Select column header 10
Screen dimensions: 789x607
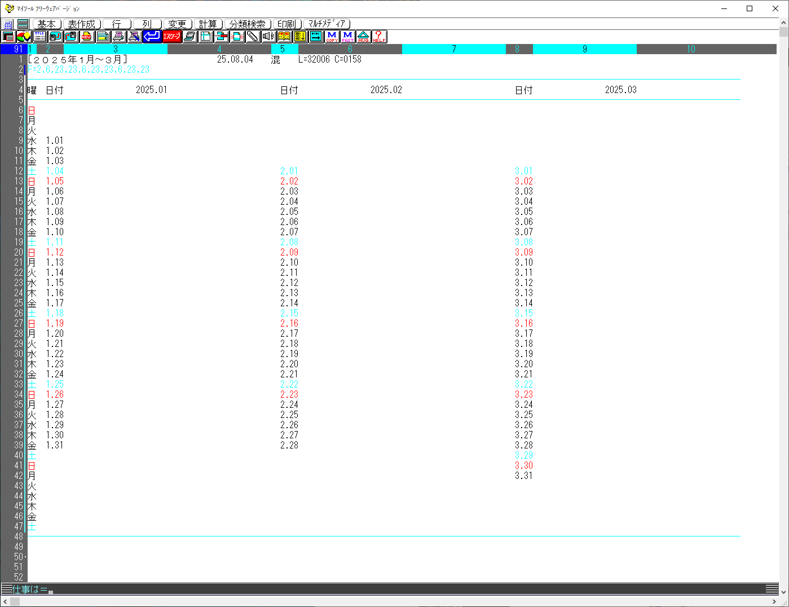[691, 49]
